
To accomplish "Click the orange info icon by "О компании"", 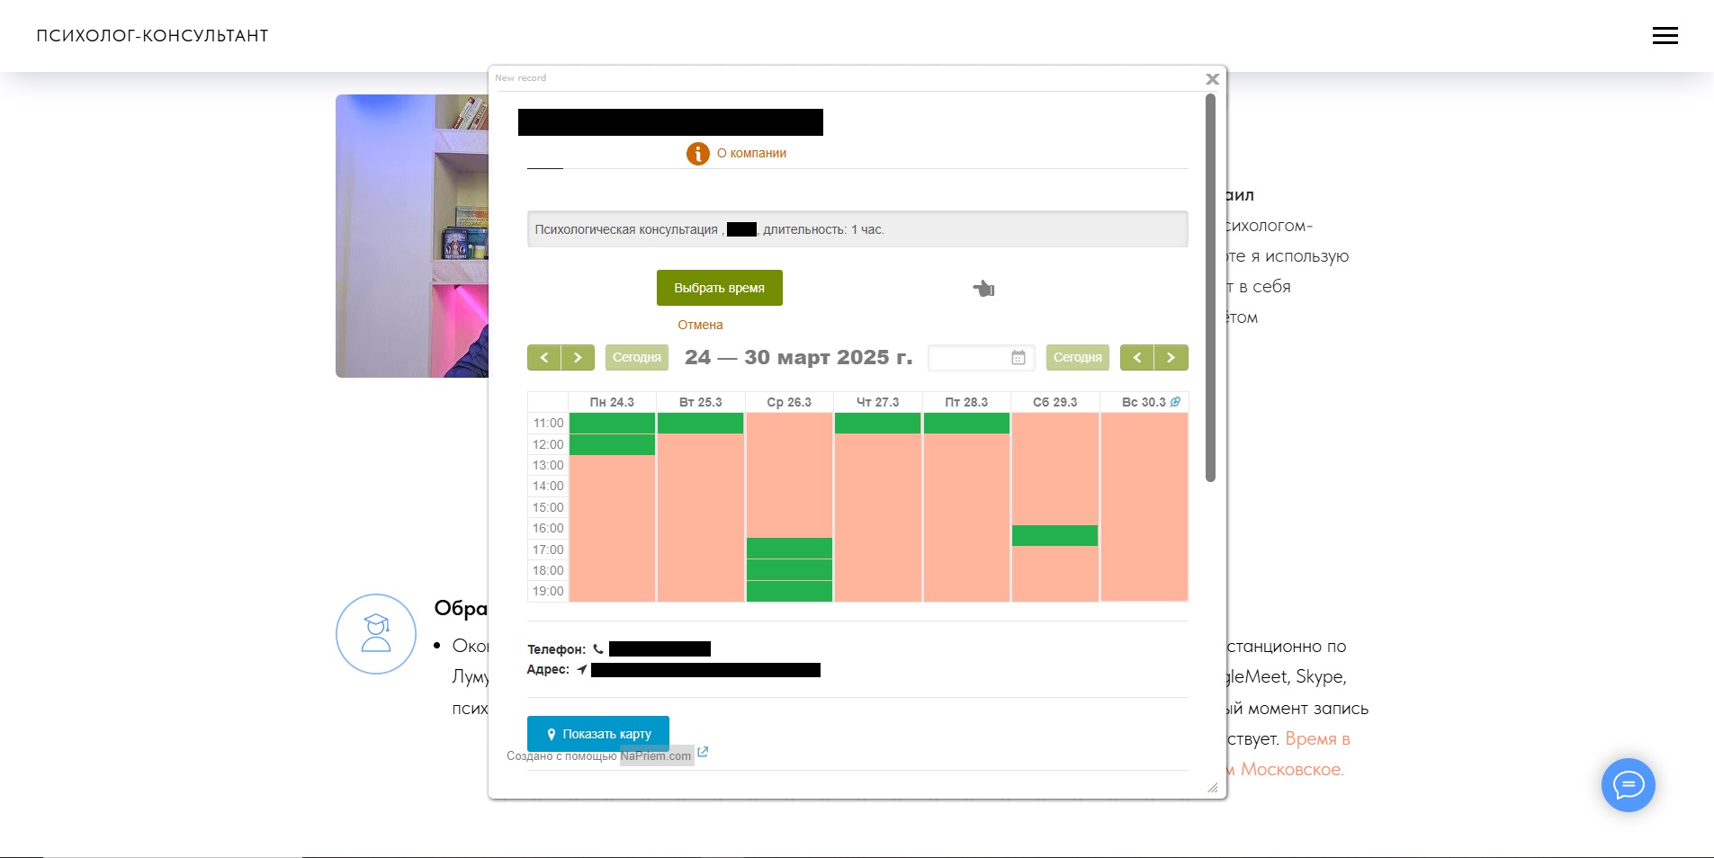I will tap(698, 154).
